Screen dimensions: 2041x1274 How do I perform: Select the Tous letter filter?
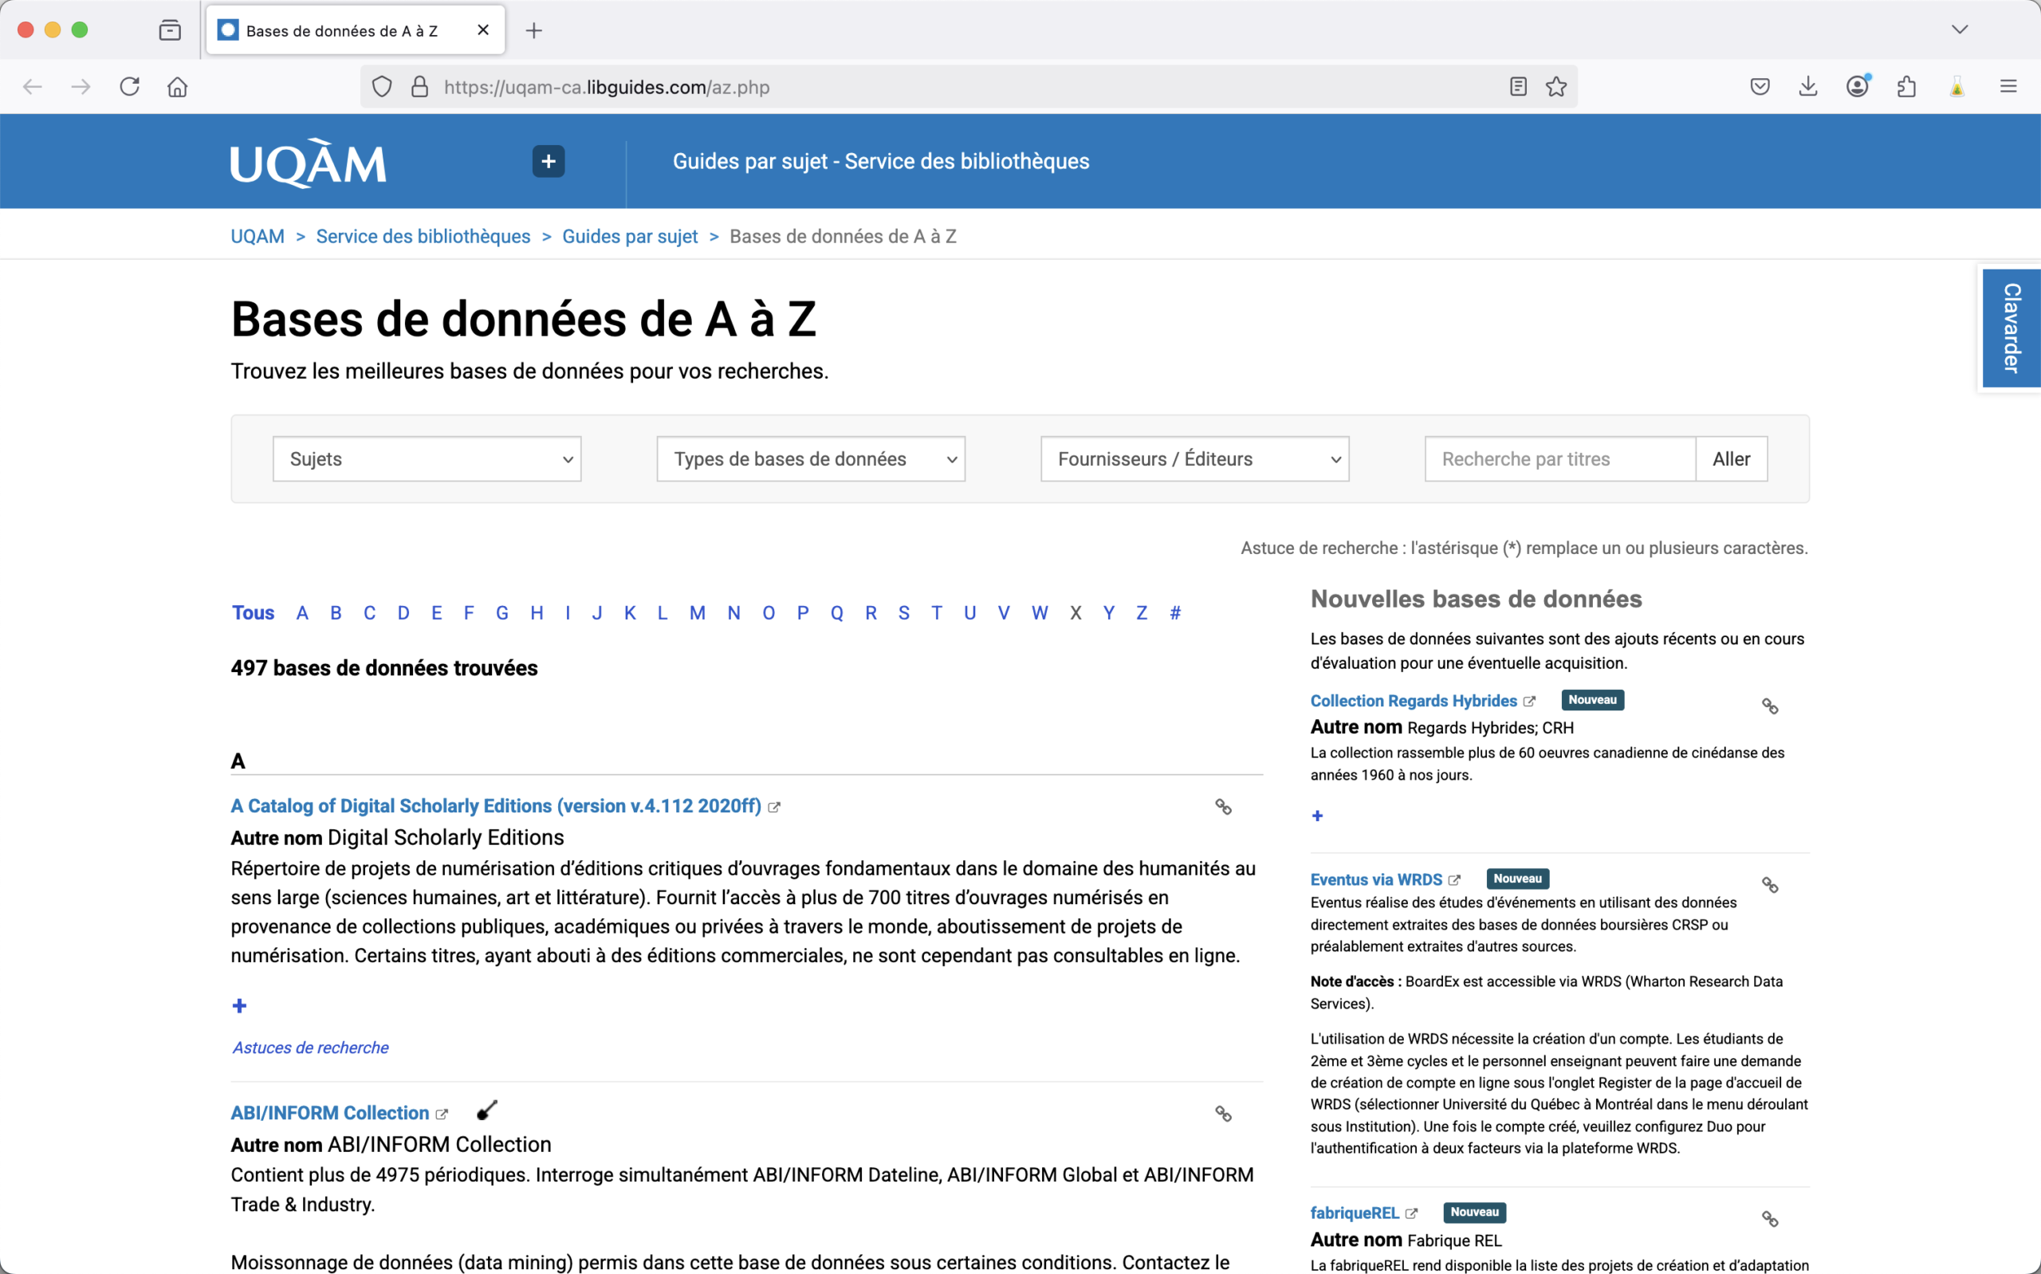click(x=254, y=612)
